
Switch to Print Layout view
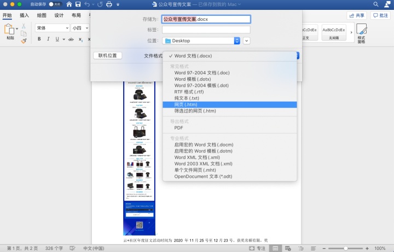[x=275, y=248]
